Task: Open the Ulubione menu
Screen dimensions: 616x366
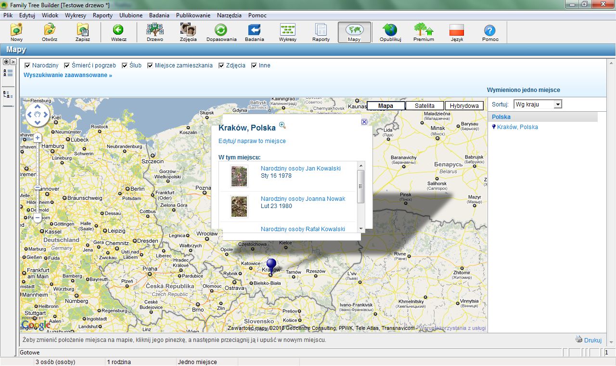Action: point(131,15)
